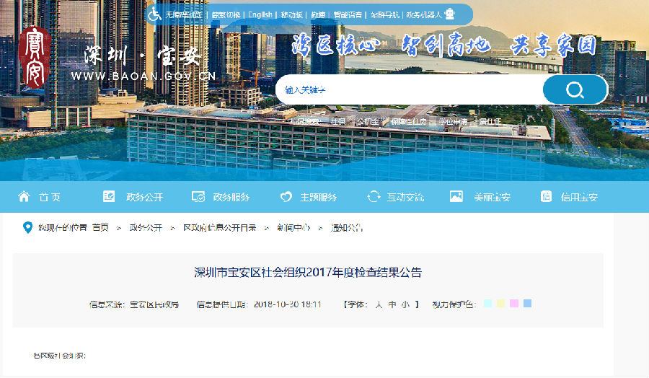
Task: Click the search magnifier button
Action: point(575,90)
